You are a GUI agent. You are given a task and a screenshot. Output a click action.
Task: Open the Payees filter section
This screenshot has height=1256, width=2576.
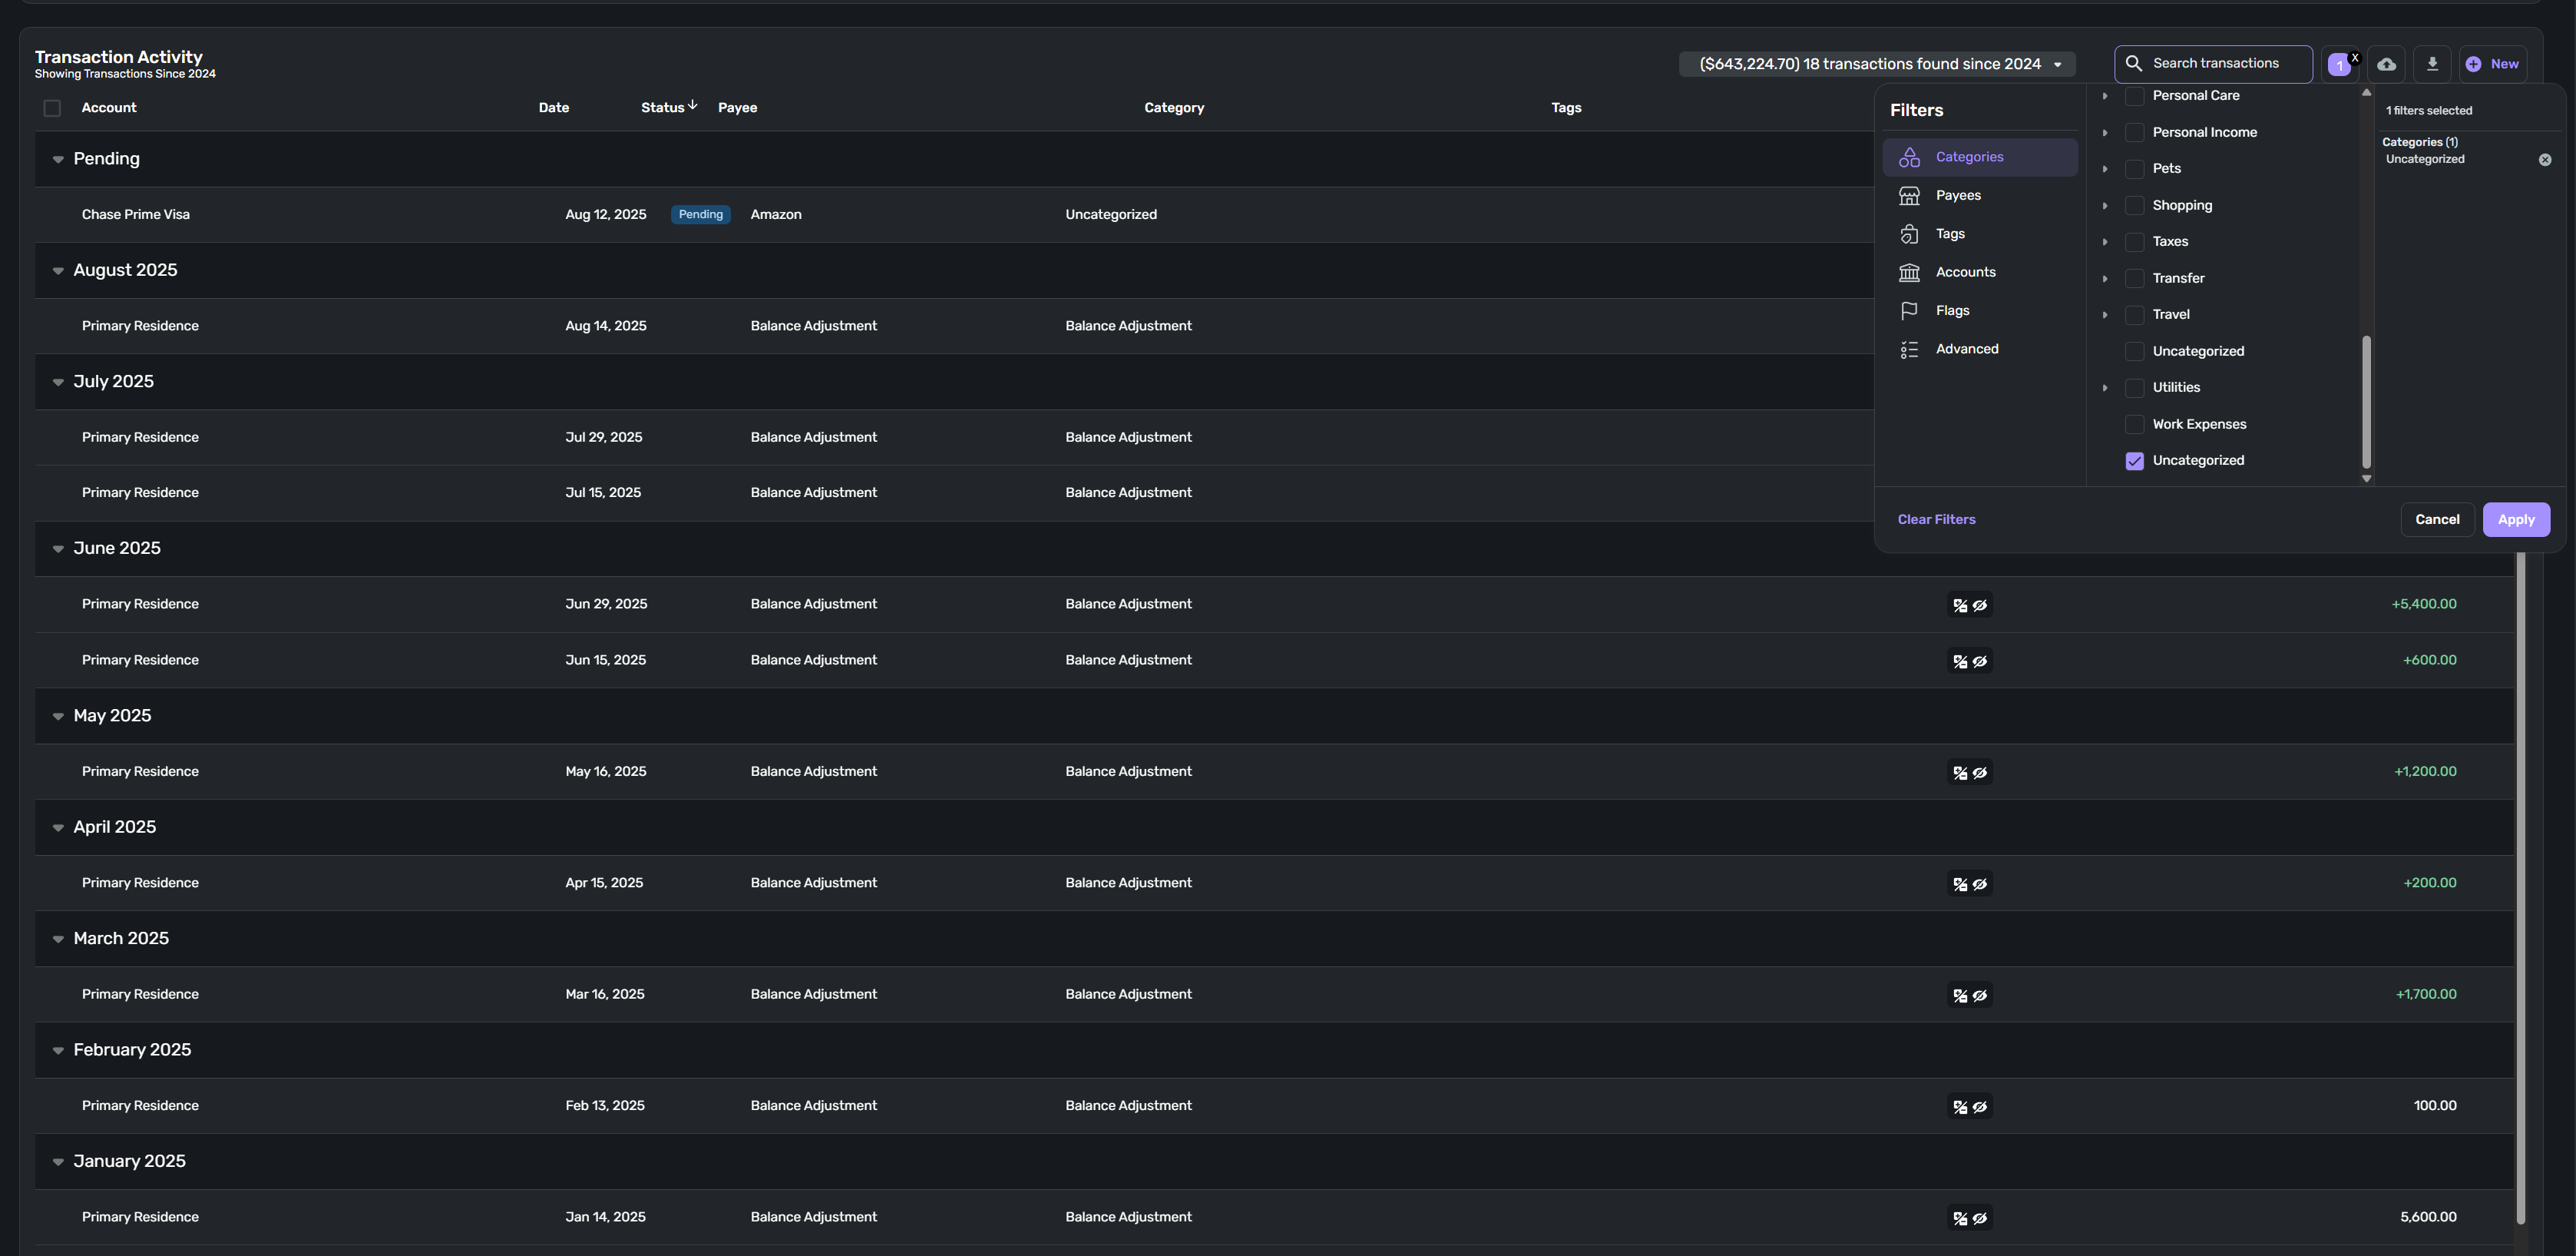click(1957, 195)
